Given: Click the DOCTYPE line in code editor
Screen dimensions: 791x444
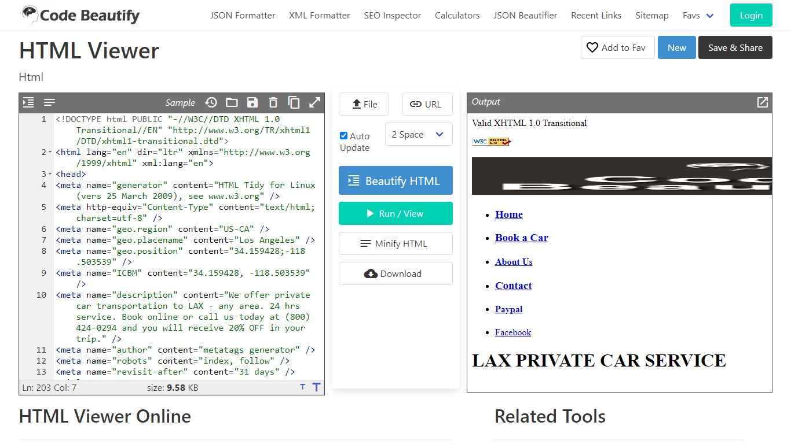Looking at the screenshot, I should pos(183,130).
